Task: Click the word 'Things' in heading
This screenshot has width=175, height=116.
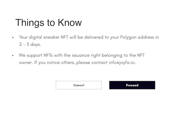Action: click(x=30, y=23)
